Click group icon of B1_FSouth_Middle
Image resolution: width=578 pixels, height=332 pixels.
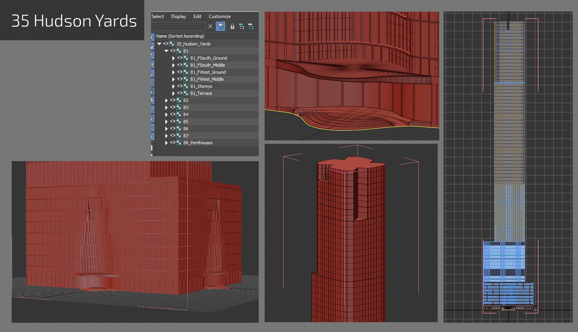pyautogui.click(x=186, y=65)
